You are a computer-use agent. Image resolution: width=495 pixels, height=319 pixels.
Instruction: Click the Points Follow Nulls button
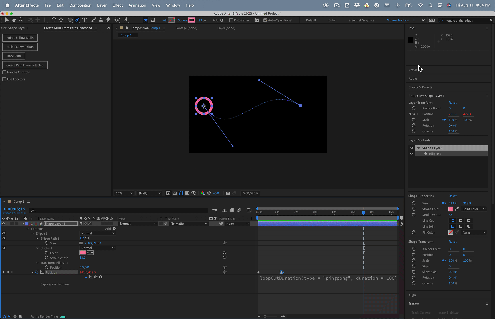[20, 38]
